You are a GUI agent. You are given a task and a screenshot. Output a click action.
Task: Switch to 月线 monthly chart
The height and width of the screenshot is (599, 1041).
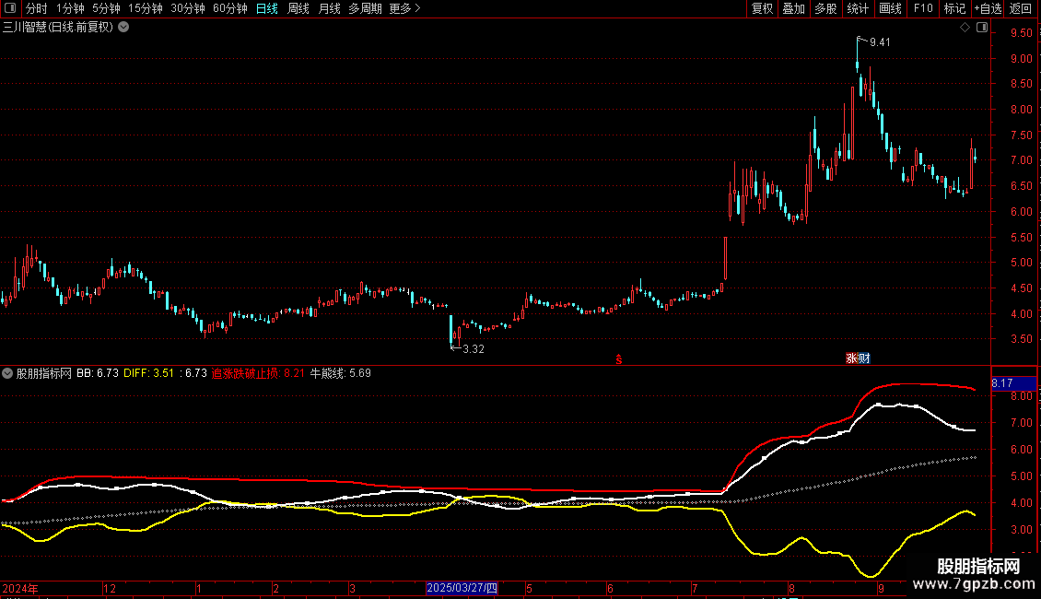point(329,8)
